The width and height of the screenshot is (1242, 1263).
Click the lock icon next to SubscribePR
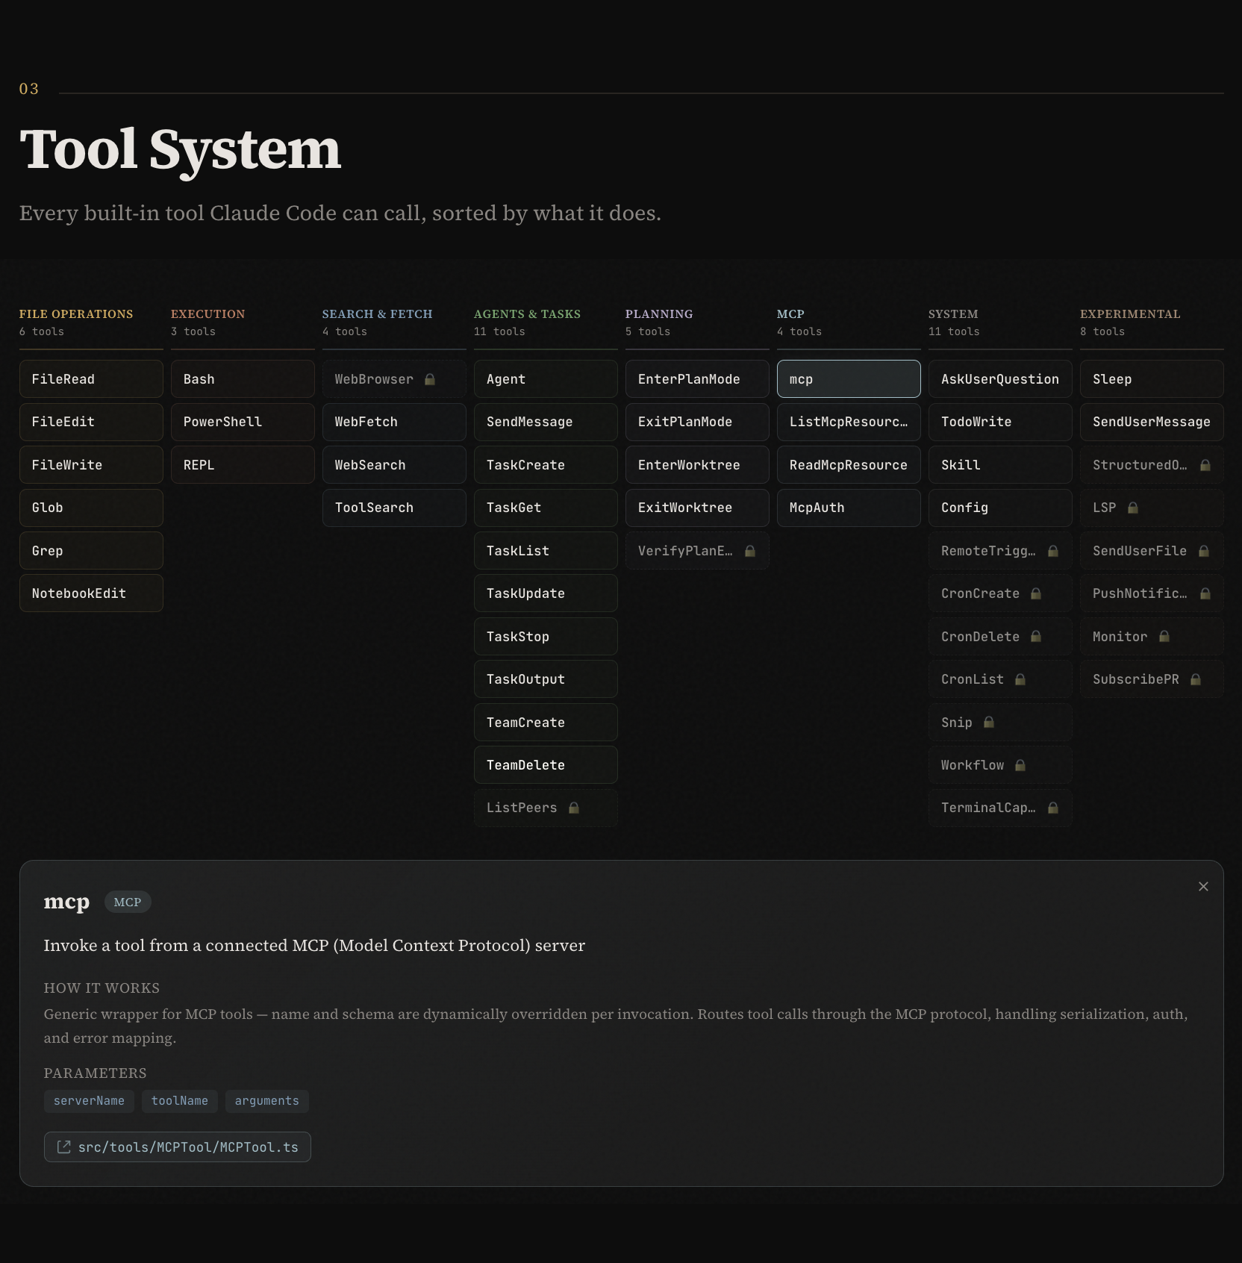tap(1196, 679)
